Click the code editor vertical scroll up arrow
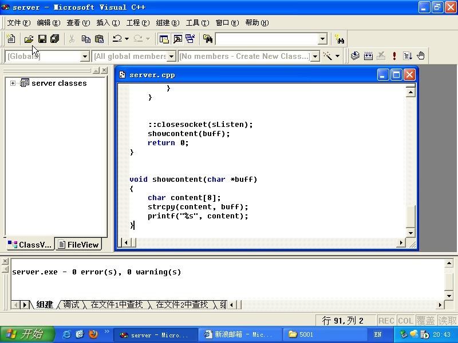Screen dimensions: 458x343 point(410,93)
